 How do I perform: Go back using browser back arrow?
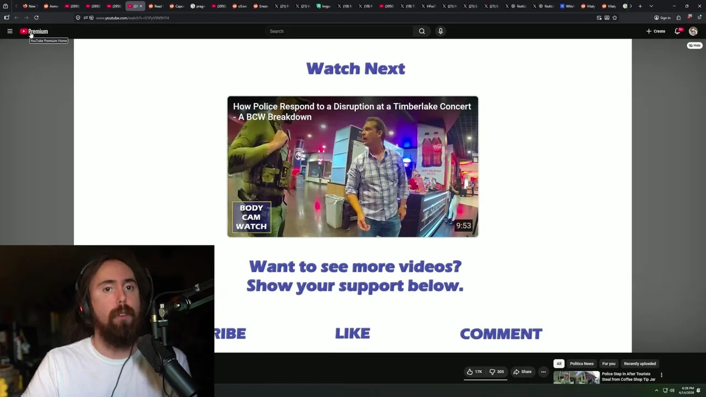[x=17, y=18]
